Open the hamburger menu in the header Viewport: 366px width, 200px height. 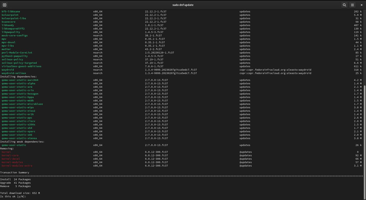point(352,5)
